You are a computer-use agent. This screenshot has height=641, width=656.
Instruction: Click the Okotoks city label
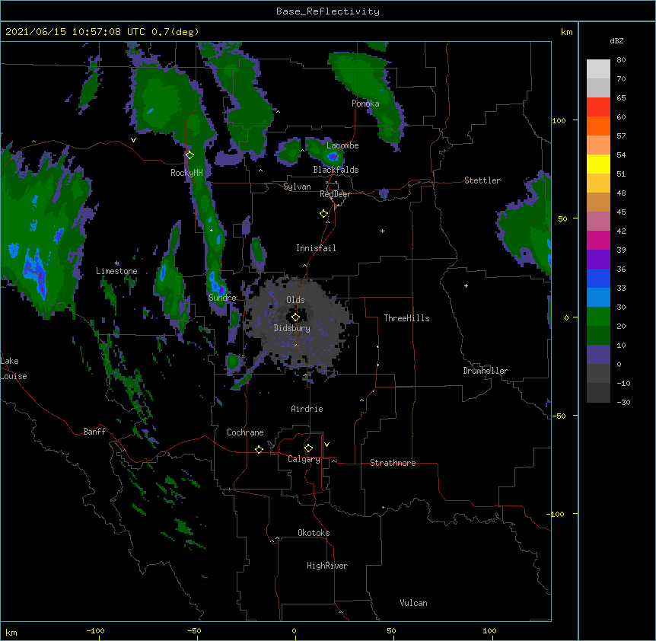click(314, 533)
